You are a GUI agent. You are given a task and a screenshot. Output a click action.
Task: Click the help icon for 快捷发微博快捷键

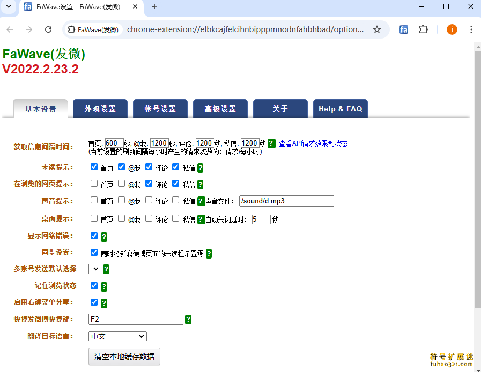point(188,320)
